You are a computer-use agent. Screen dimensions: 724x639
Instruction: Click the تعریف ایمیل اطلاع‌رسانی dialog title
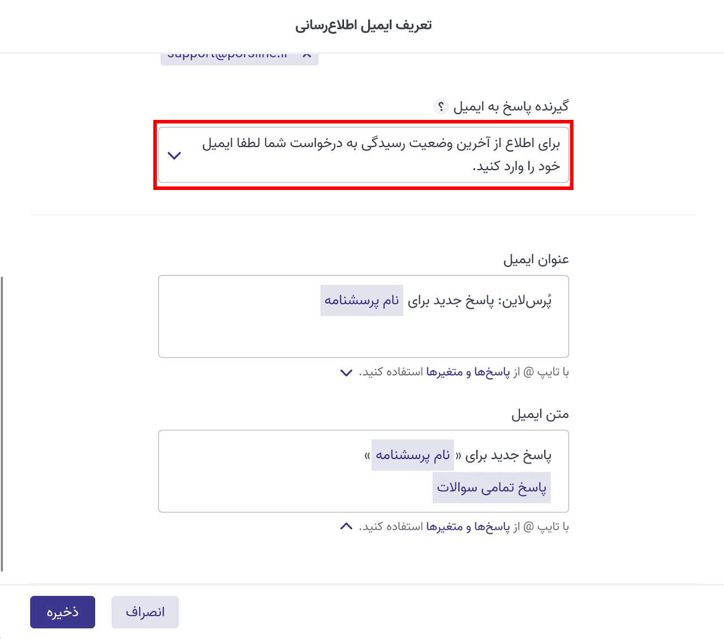tap(363, 25)
